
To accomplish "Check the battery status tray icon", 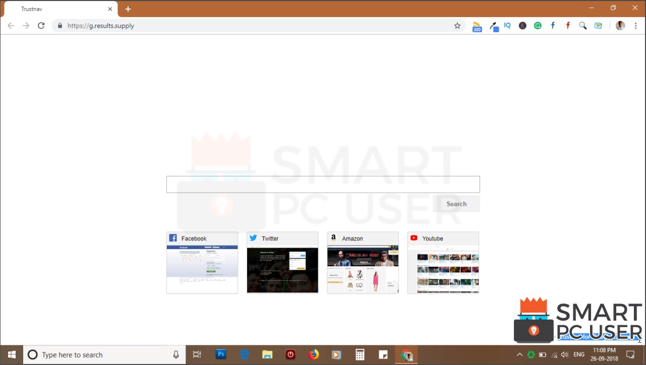I will tap(543, 355).
